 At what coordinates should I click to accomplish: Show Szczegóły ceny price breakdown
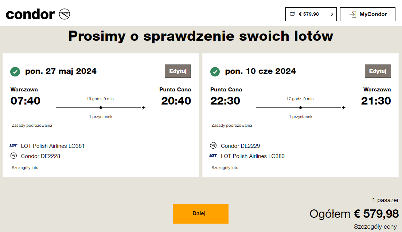[x=375, y=227]
